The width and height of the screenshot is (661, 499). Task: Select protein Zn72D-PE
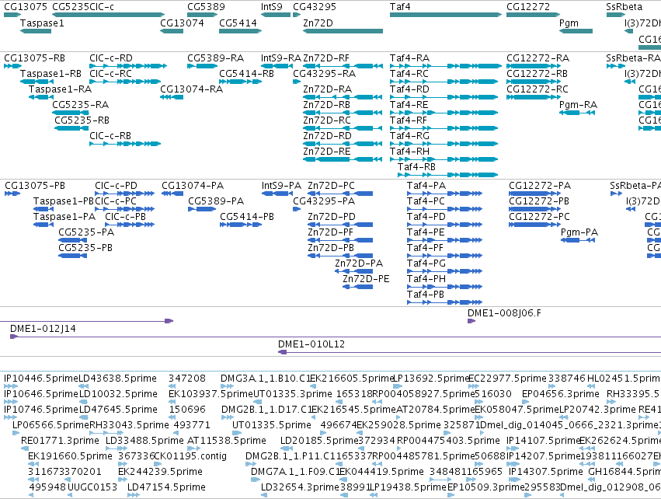(358, 286)
